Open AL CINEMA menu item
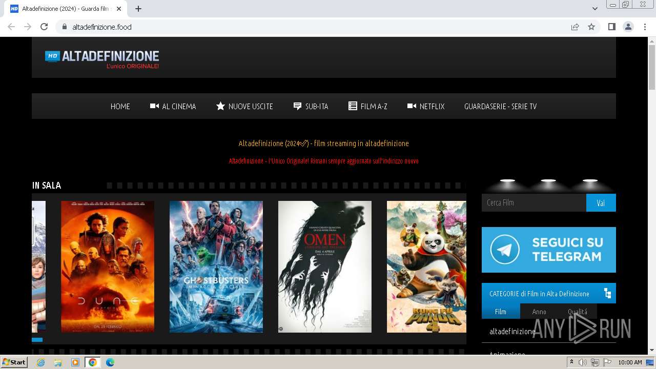Screen dimensions: 656x369 [173, 107]
